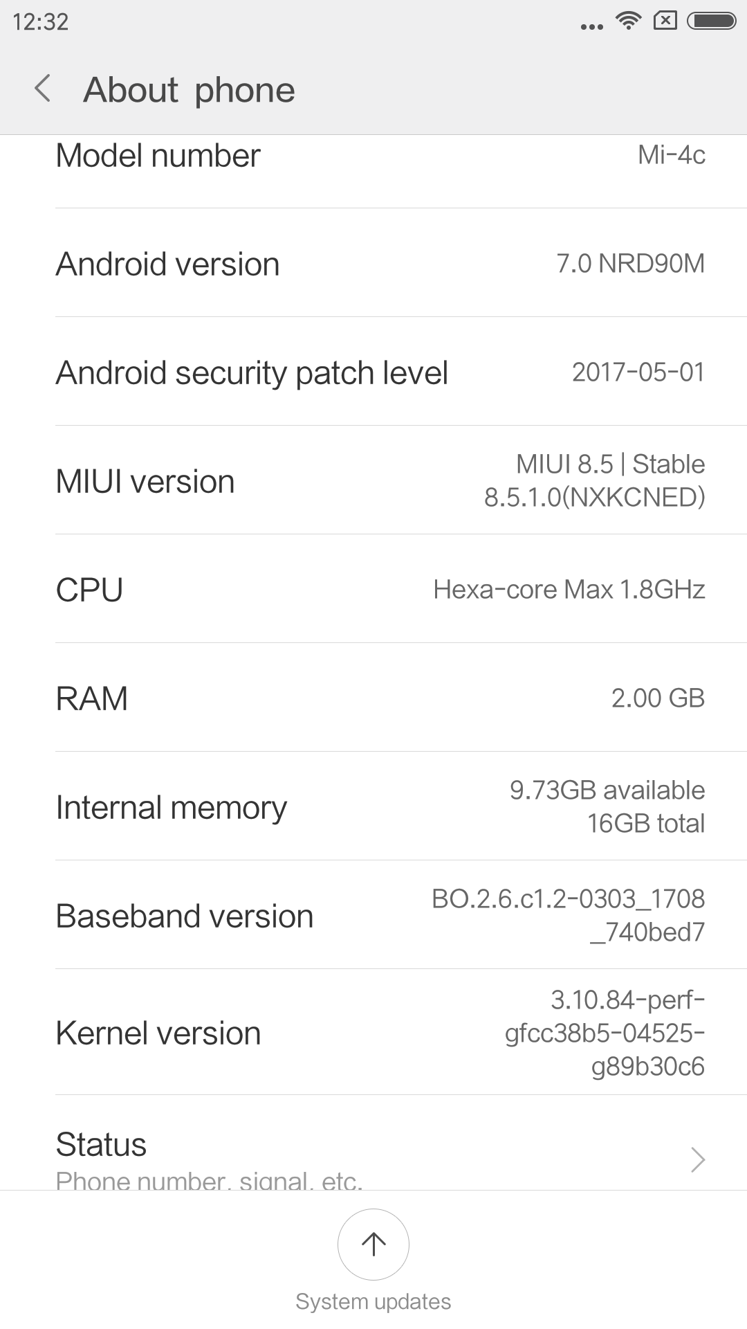The image size is (747, 1329).
Task: Tap the Kernel version row
Action: click(373, 1033)
